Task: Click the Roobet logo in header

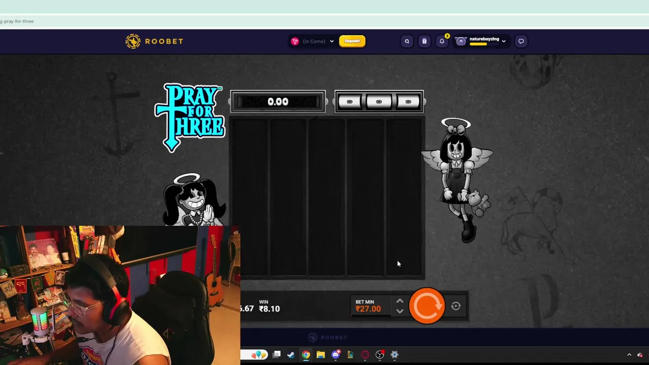Action: [x=154, y=41]
